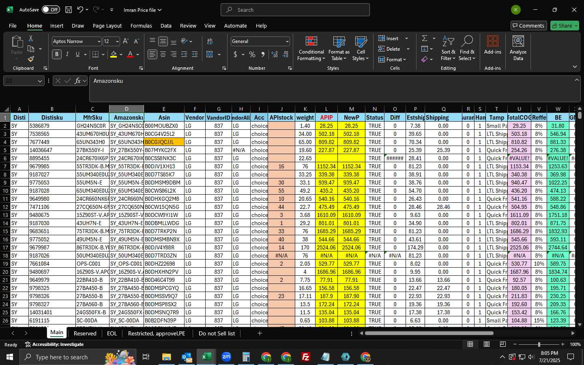The image size is (584, 365).
Task: Toggle Center horizontal alignment
Action: click(163, 54)
